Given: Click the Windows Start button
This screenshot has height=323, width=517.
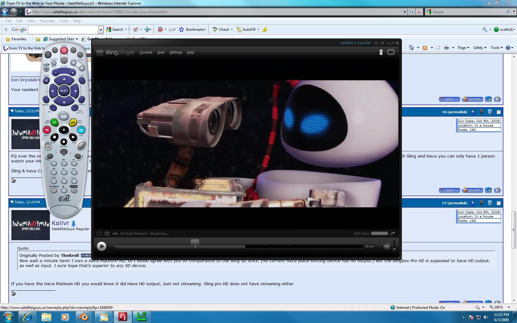Looking at the screenshot, I should (8, 317).
